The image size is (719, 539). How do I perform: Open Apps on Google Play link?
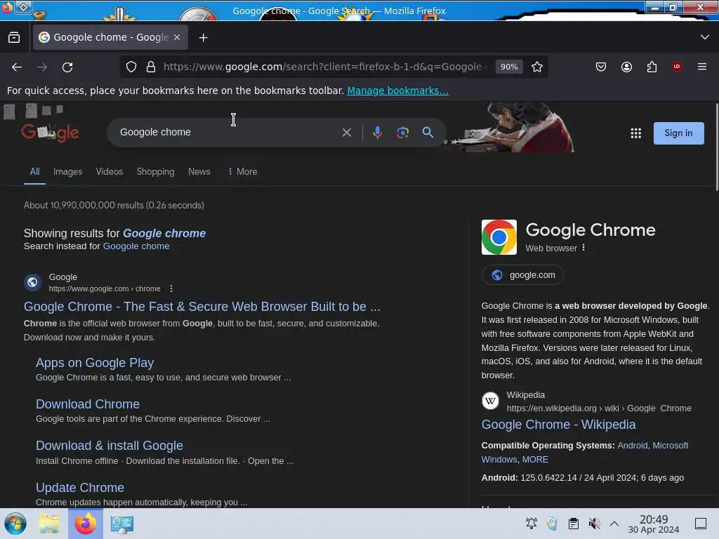(95, 363)
